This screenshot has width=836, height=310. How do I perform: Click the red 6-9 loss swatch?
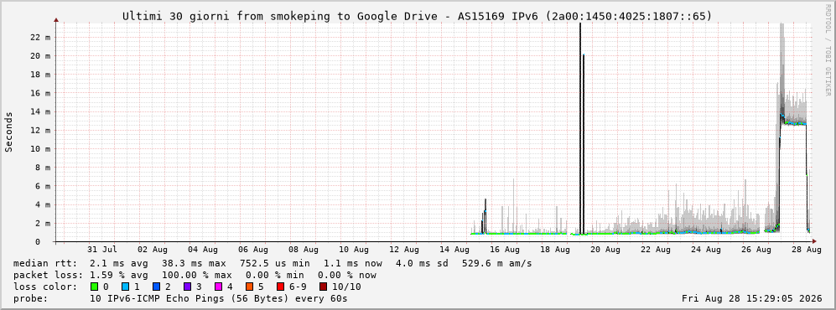coord(280,287)
